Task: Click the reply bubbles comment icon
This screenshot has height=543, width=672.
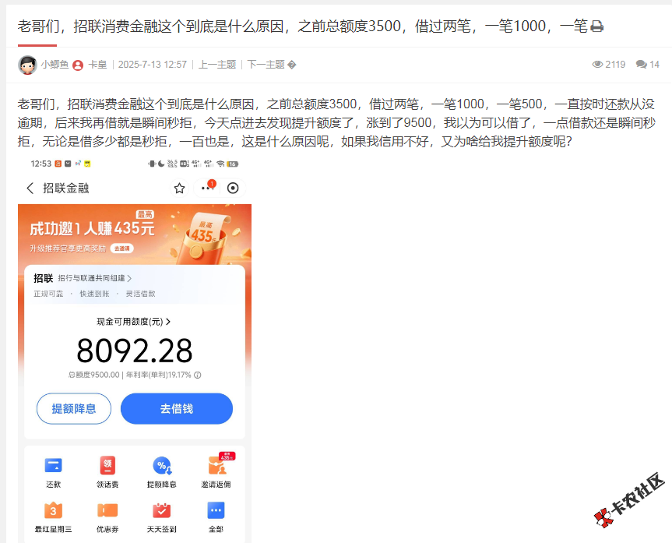Action: tap(642, 65)
